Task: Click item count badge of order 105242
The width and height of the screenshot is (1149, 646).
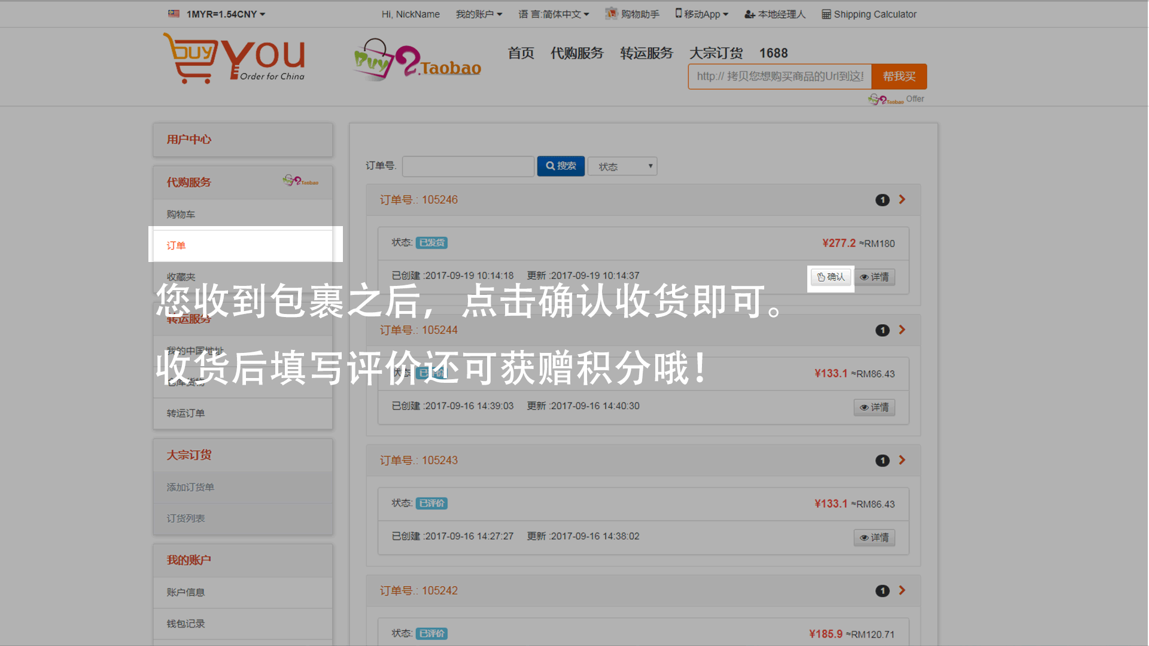Action: (x=882, y=592)
